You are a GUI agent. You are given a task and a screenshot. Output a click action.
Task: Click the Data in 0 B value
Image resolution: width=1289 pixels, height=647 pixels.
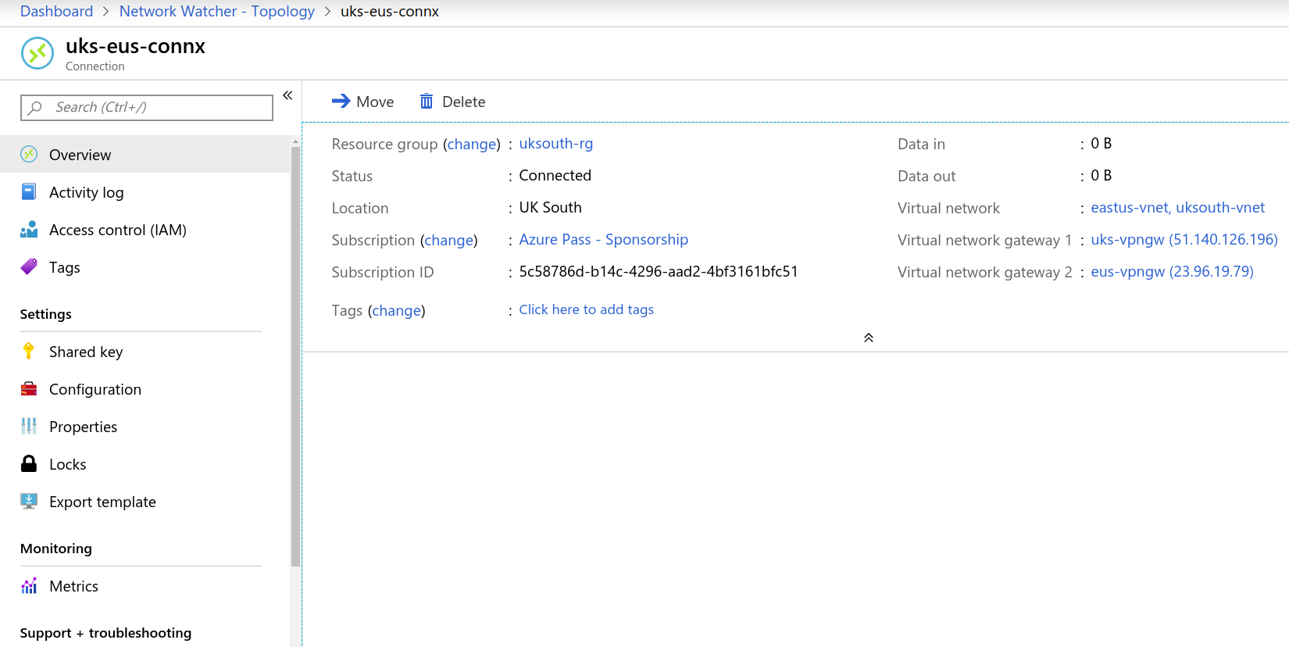click(x=1102, y=143)
